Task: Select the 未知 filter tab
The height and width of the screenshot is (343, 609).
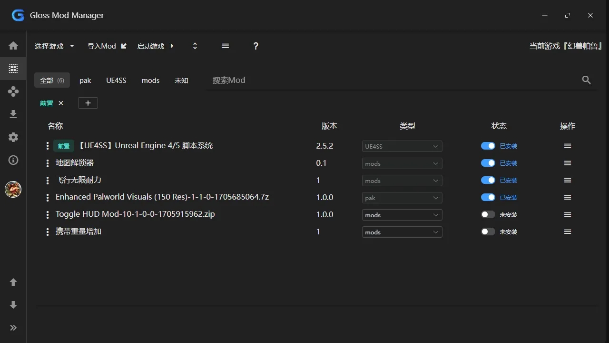Action: click(x=181, y=81)
